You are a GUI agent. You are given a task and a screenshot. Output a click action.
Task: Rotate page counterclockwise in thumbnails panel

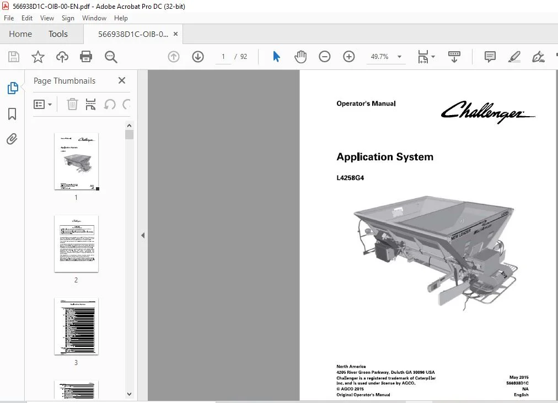click(x=110, y=104)
